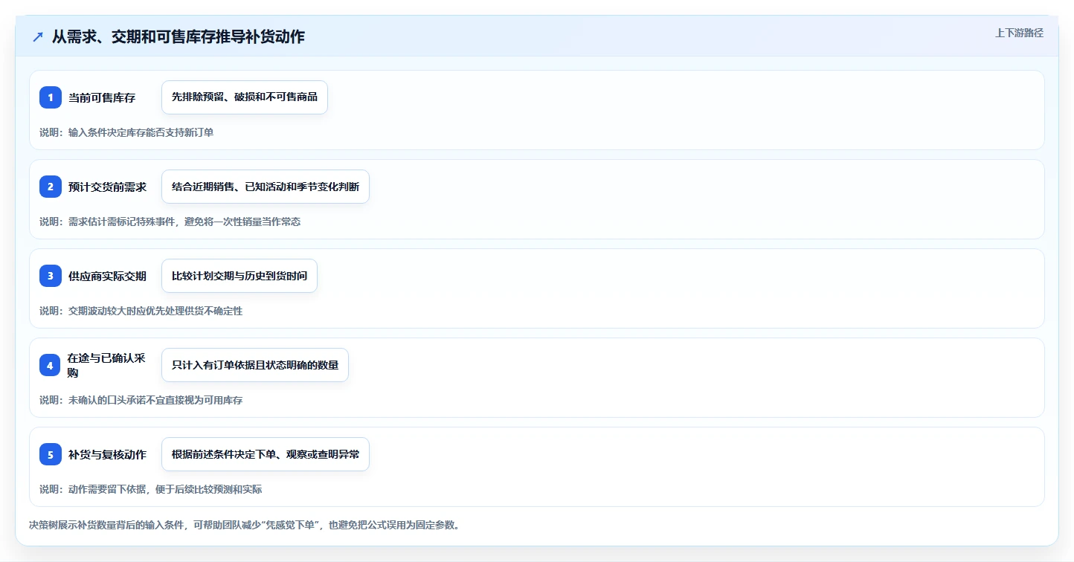1074x562 pixels.
Task: Click the note 交期波动较大时应优先处理供货不确定性
Action: (x=141, y=311)
